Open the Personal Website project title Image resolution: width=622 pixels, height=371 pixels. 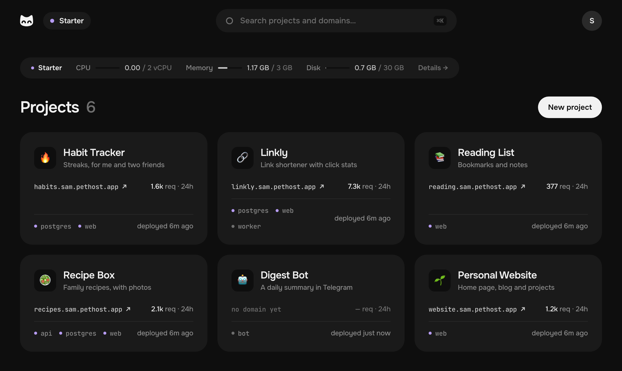pos(497,275)
